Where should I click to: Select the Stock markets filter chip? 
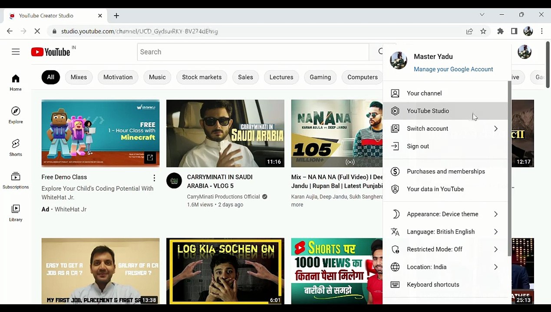pyautogui.click(x=202, y=77)
